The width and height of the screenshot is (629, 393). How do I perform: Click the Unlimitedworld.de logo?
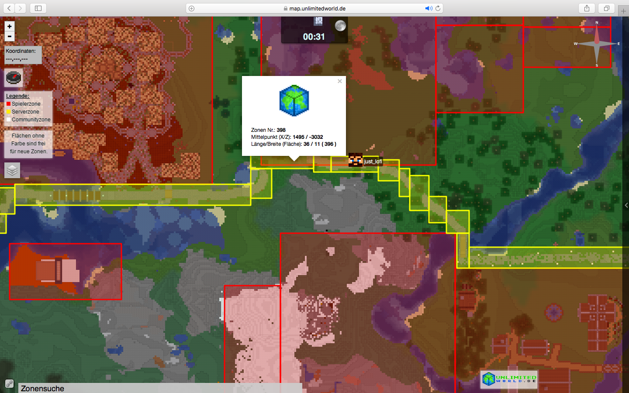pyautogui.click(x=509, y=379)
